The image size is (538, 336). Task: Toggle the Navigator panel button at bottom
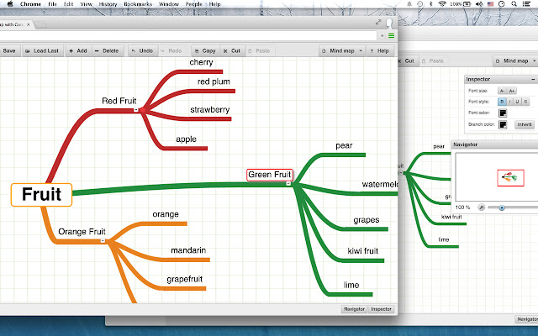point(355,309)
